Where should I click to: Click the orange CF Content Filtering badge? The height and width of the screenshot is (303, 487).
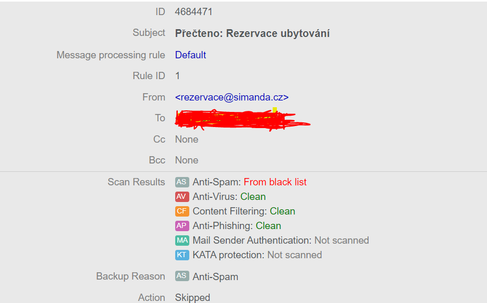(181, 211)
